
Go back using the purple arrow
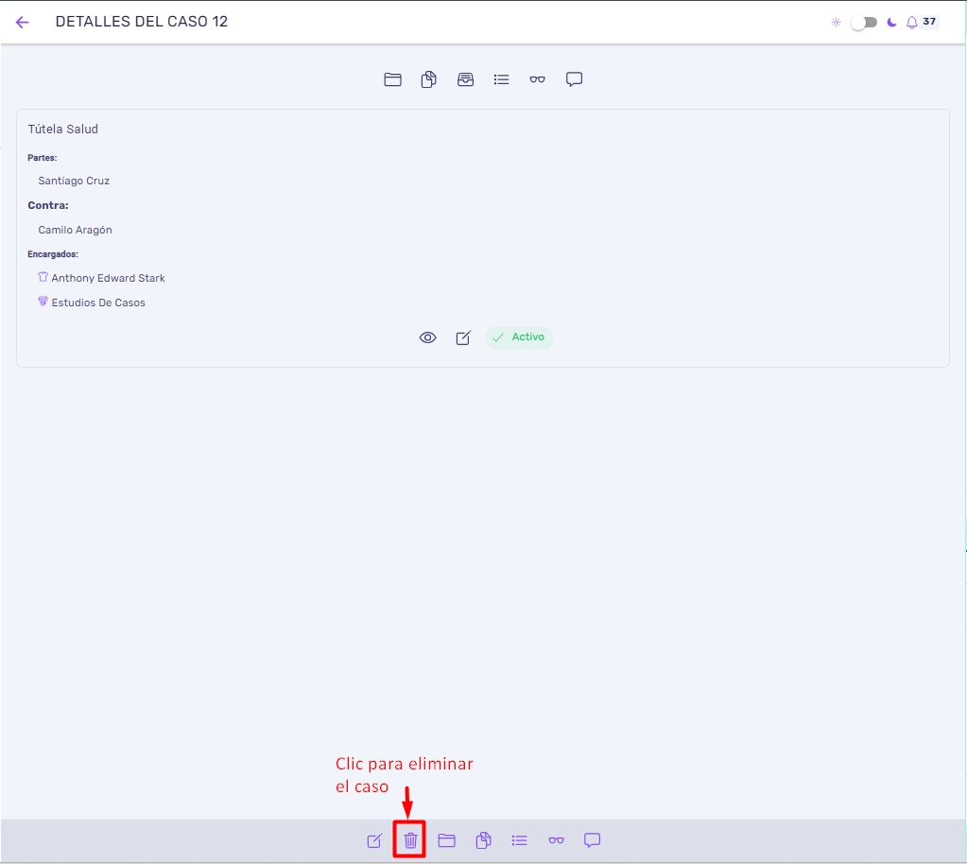22,22
